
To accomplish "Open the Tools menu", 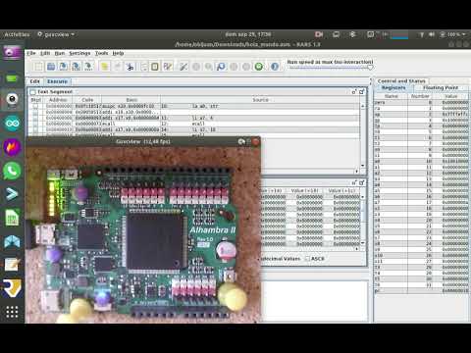I will click(x=101, y=53).
